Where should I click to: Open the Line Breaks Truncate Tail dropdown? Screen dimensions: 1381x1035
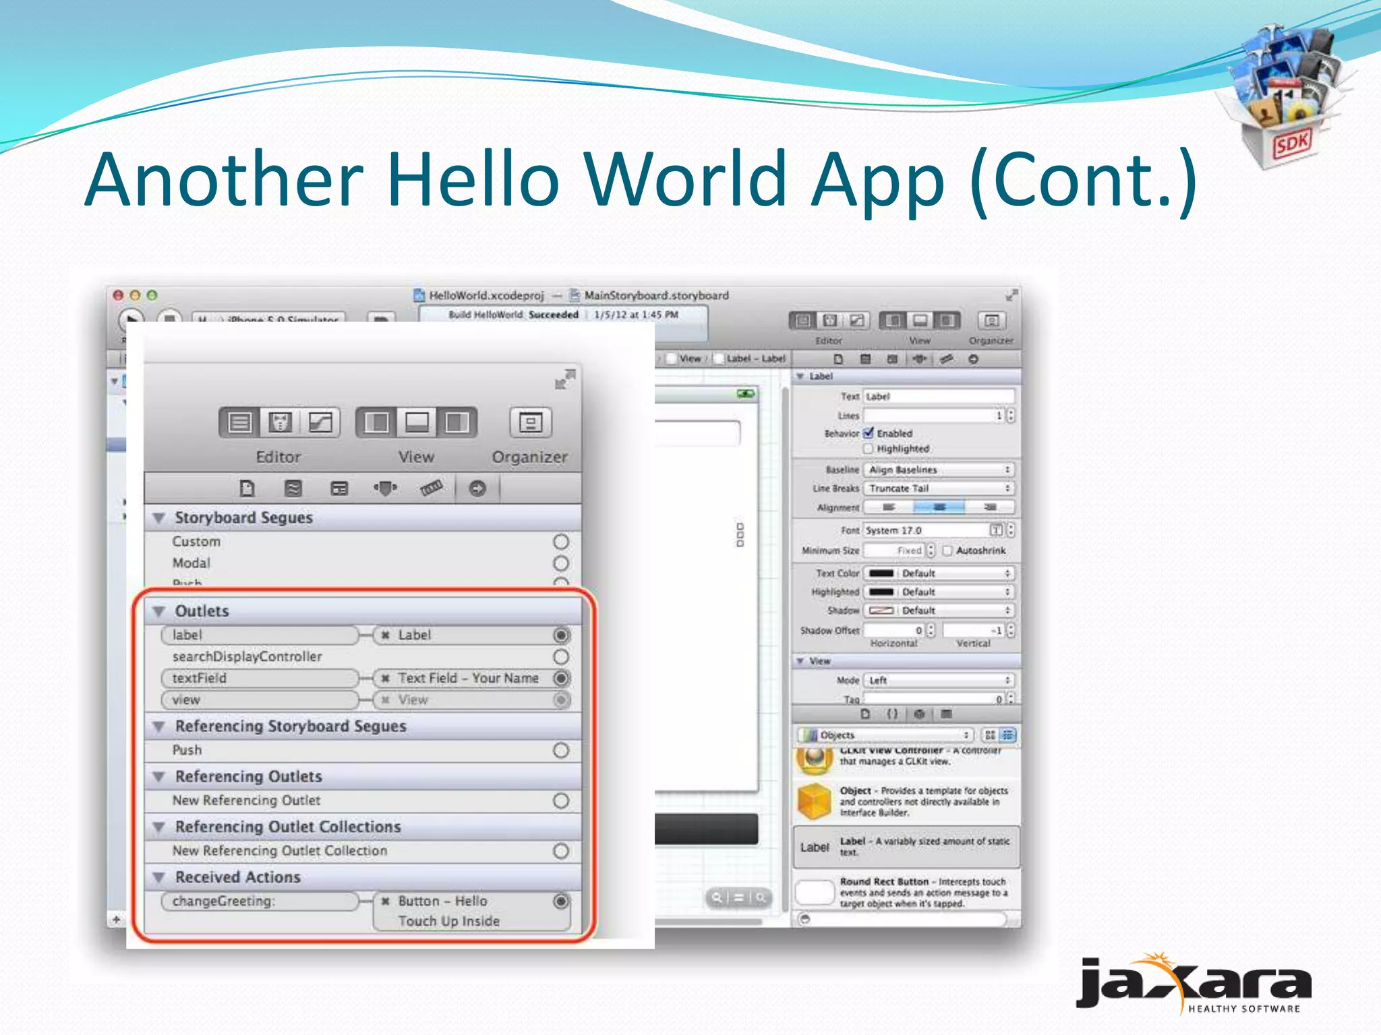click(939, 489)
